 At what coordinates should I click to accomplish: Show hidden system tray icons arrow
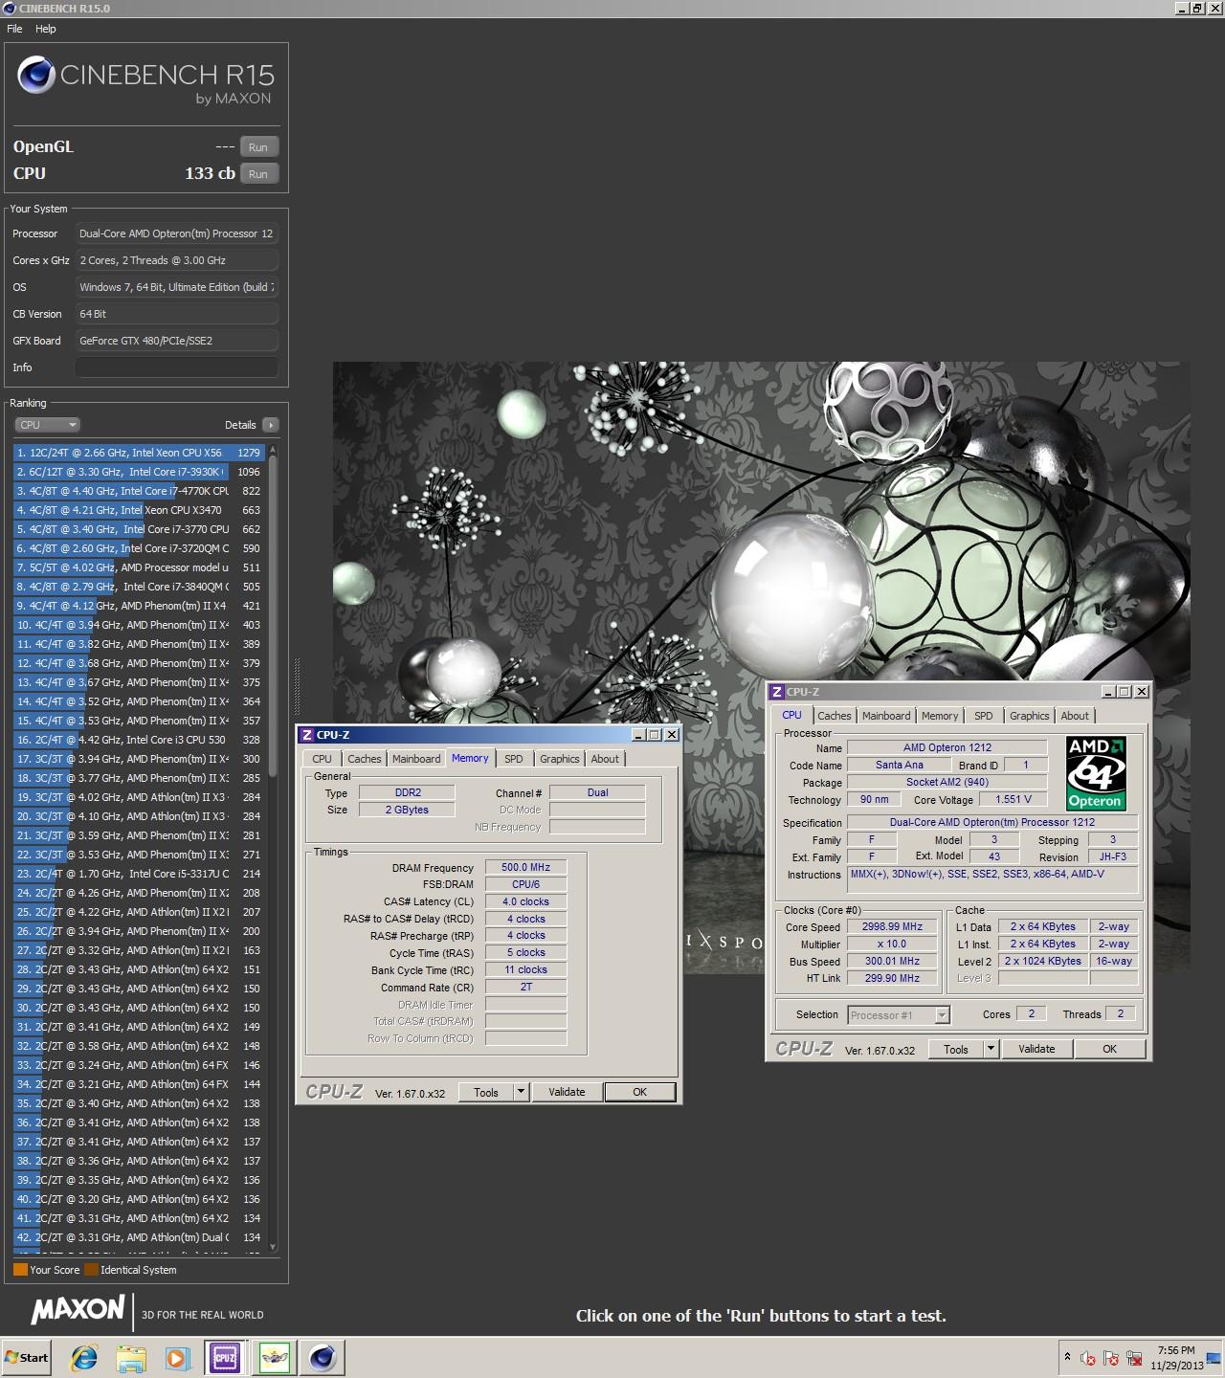(x=1067, y=1357)
